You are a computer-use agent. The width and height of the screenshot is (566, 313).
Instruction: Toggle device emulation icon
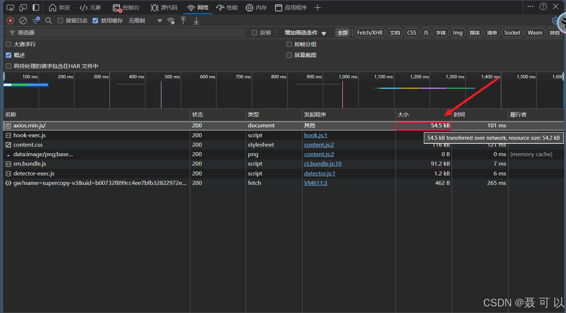click(x=23, y=8)
